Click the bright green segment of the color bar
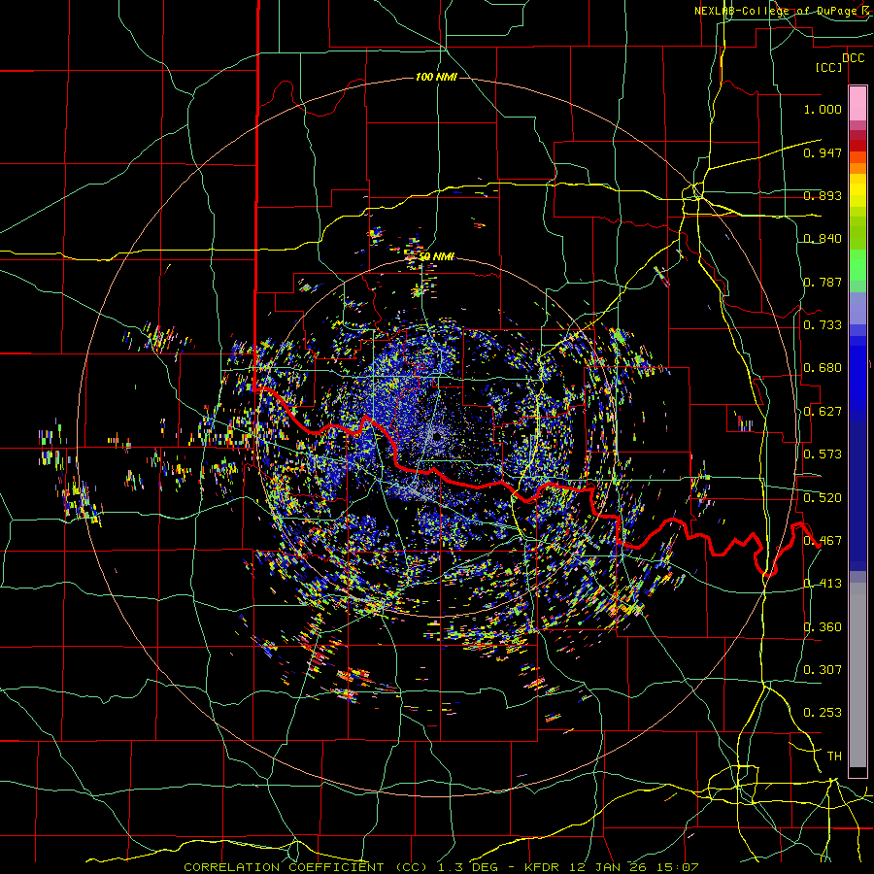Image resolution: width=874 pixels, height=874 pixels. [x=857, y=265]
